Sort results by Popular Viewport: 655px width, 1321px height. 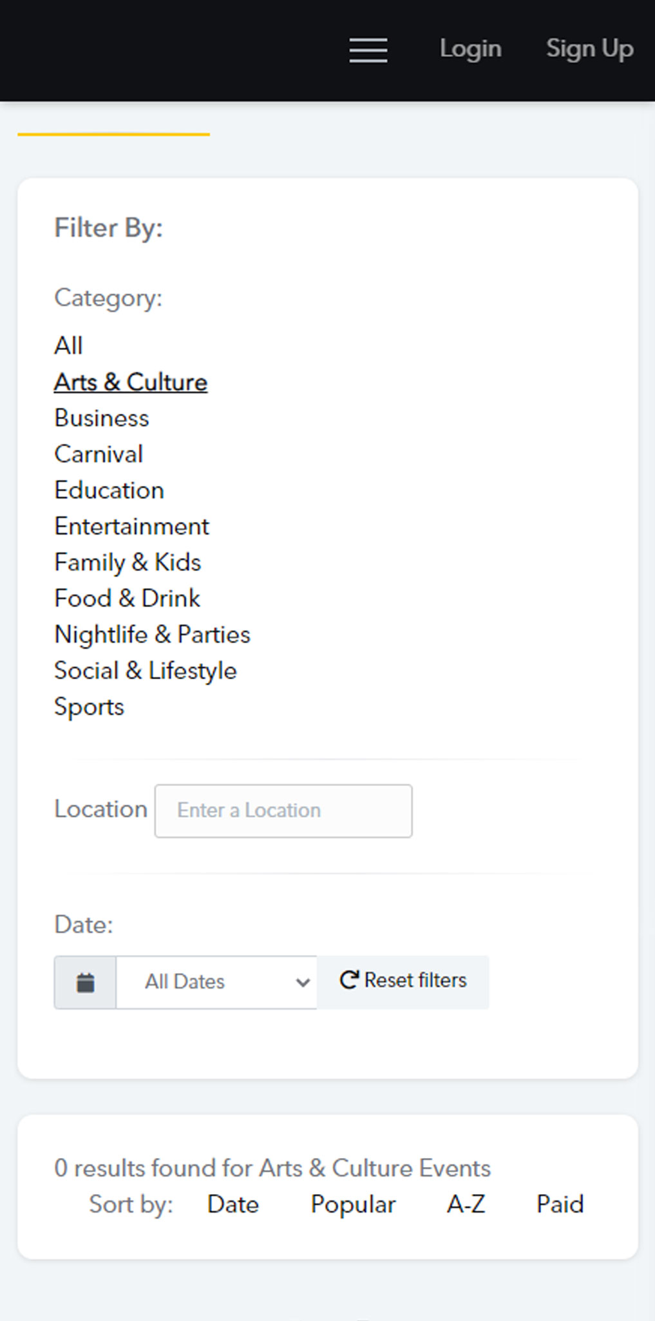pos(353,1204)
